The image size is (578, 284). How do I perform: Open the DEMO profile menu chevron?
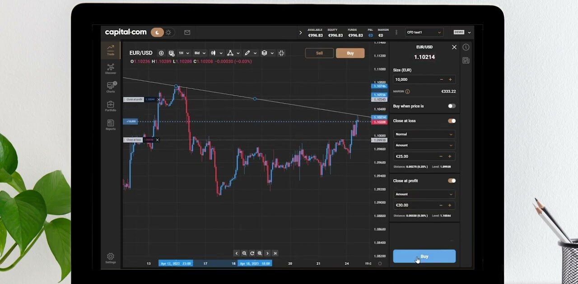click(x=469, y=33)
